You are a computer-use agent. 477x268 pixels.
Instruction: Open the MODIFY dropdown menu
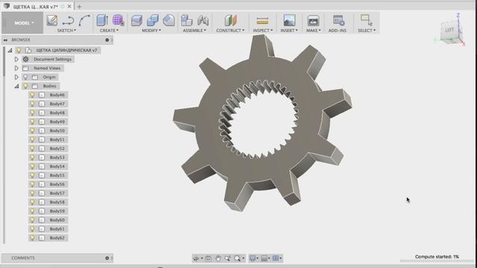pyautogui.click(x=151, y=31)
